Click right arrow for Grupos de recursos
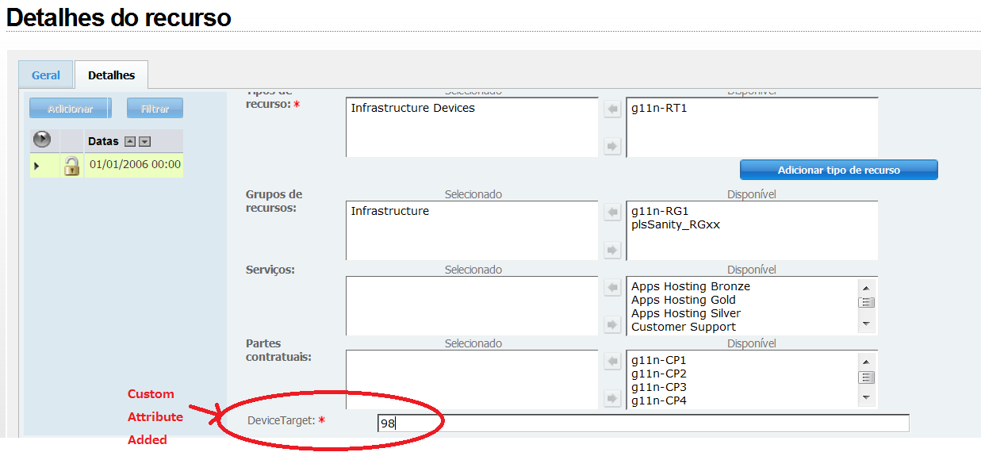Screen dimensions: 981x456 (x=612, y=250)
